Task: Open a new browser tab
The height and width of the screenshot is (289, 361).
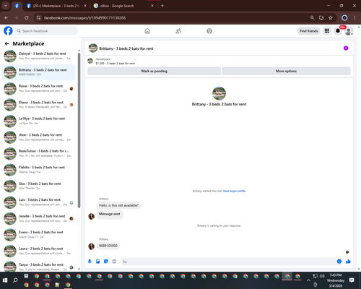Action: point(162,6)
